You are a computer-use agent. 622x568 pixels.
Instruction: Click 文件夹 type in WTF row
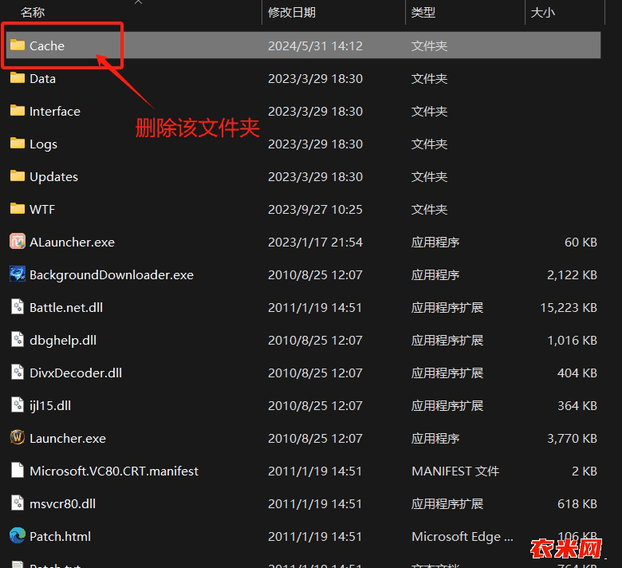429,209
